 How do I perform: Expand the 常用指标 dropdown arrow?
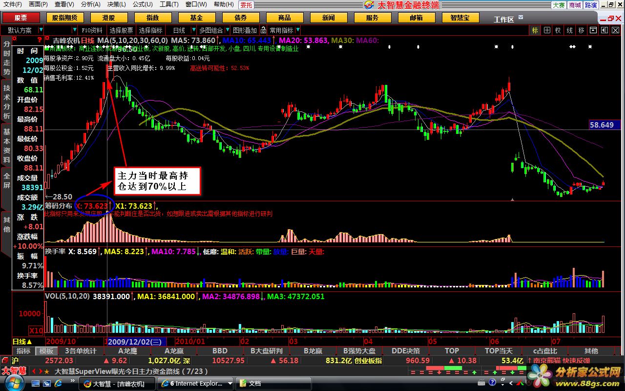[x=298, y=30]
